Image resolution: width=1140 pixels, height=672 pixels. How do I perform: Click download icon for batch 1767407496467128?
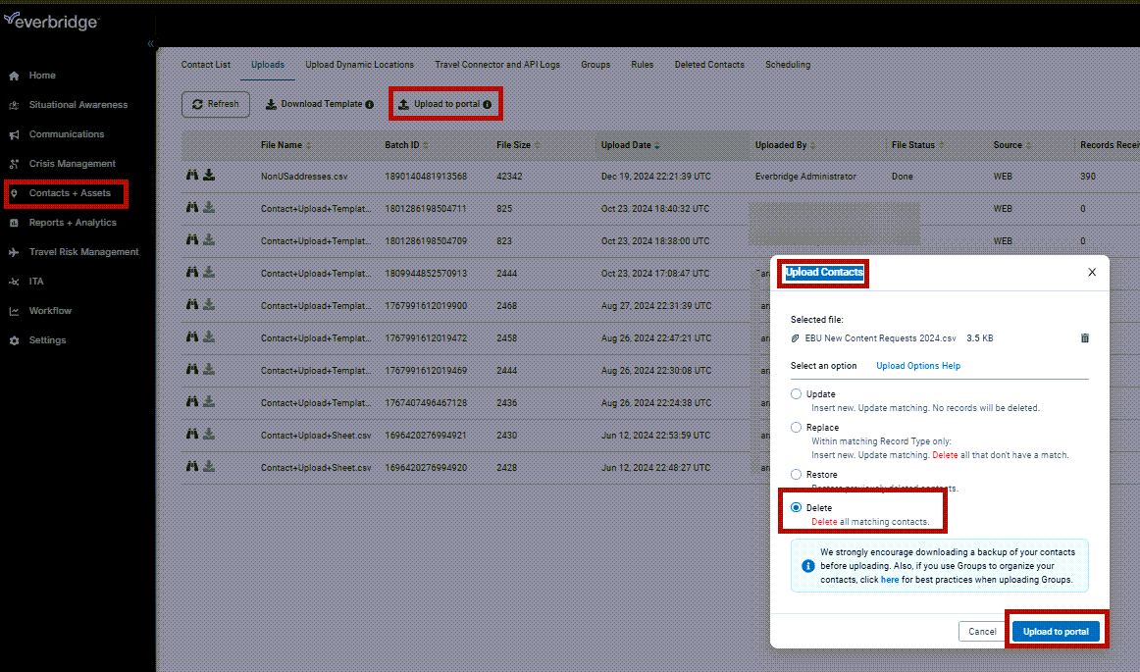[x=209, y=401]
